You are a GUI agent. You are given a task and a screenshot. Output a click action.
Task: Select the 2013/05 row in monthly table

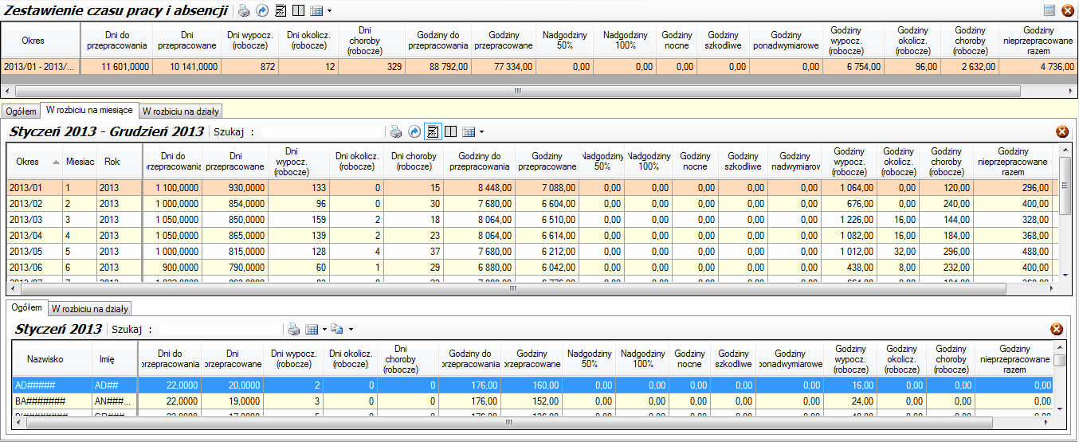[534, 251]
